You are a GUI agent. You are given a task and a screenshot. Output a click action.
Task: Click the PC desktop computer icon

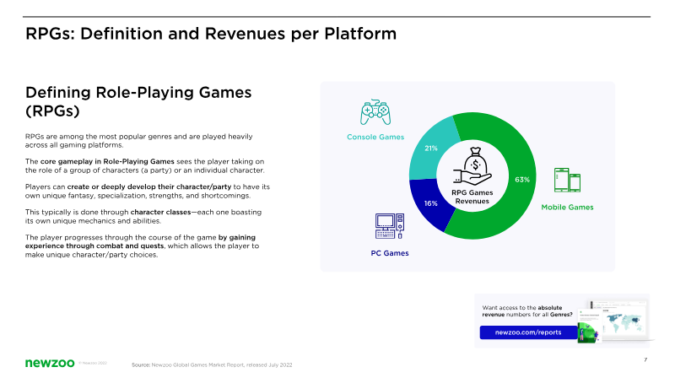390,226
